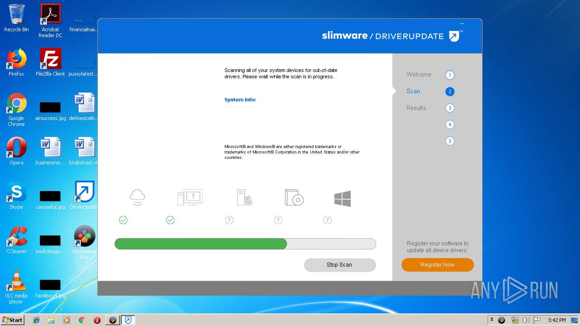Click the Windows logo scan icon
580x326 pixels.
click(x=343, y=198)
